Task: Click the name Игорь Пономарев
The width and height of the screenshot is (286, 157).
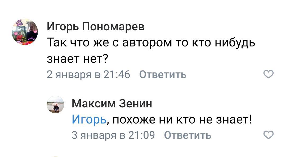Action: coord(96,27)
